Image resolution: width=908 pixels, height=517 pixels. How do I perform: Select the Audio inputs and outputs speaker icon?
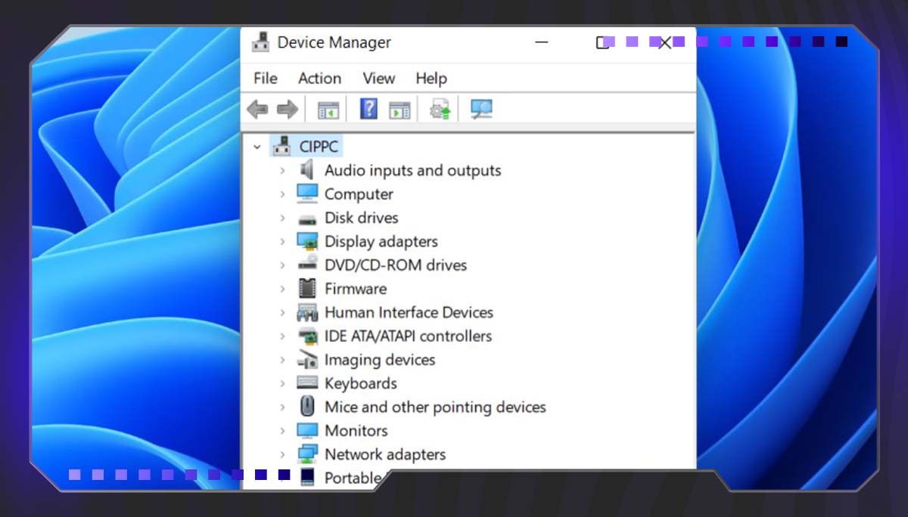(306, 170)
